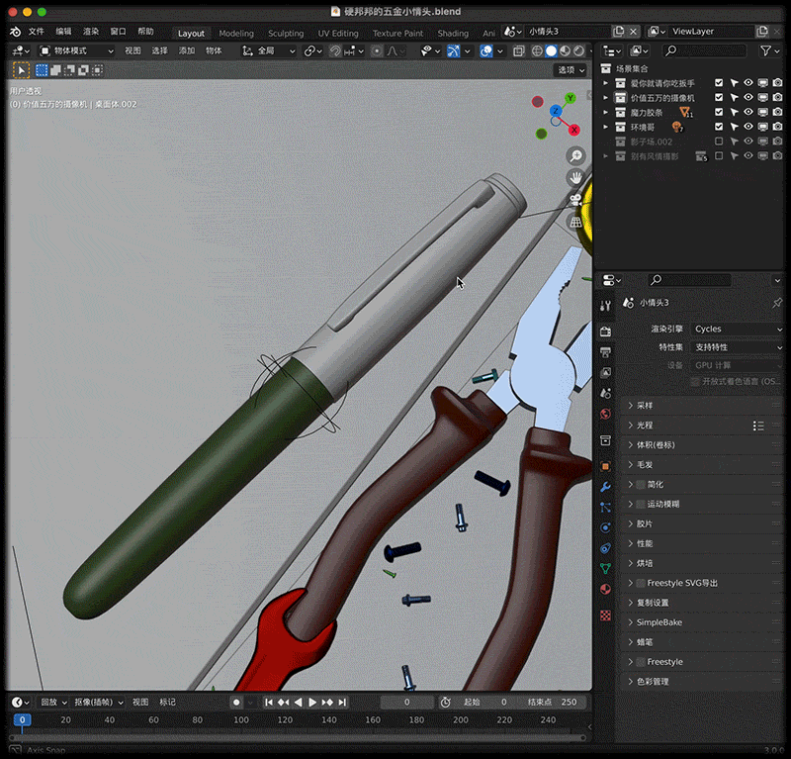Hide 环境哥 collection with eye icon
Image resolution: width=791 pixels, height=759 pixels.
tap(748, 127)
